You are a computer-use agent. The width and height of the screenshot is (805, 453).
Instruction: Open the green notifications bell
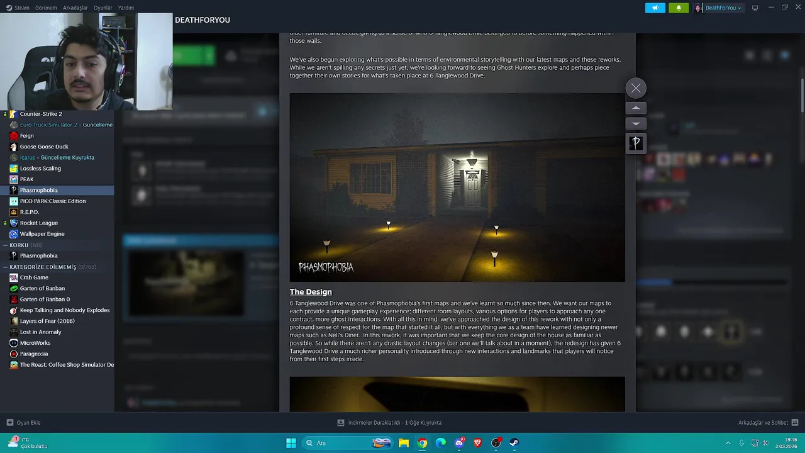(x=679, y=8)
